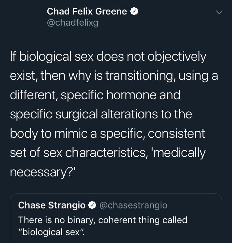Viewport: 232px width, 243px height.
Task: Click the line 'body to mimic a specific'
Action: pyautogui.click(x=107, y=134)
